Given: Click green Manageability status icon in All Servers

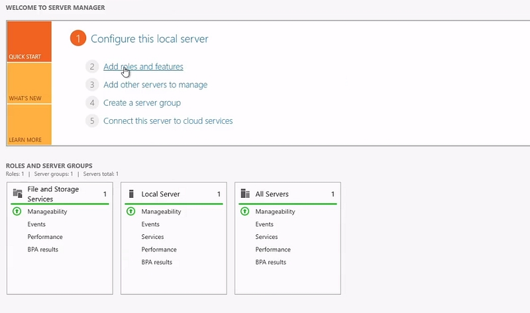Looking at the screenshot, I should coord(244,212).
